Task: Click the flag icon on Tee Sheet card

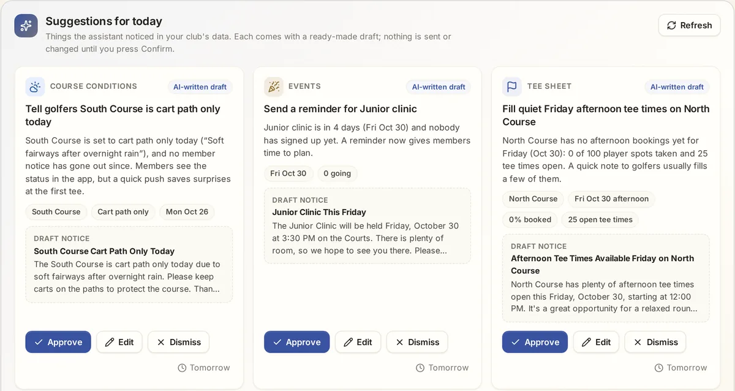Action: [512, 86]
